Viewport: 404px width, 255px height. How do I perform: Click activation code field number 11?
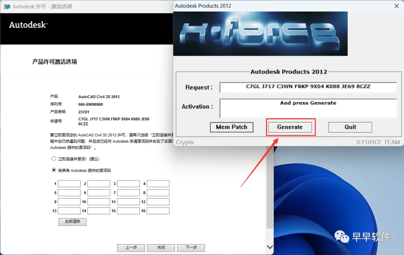coord(128,202)
